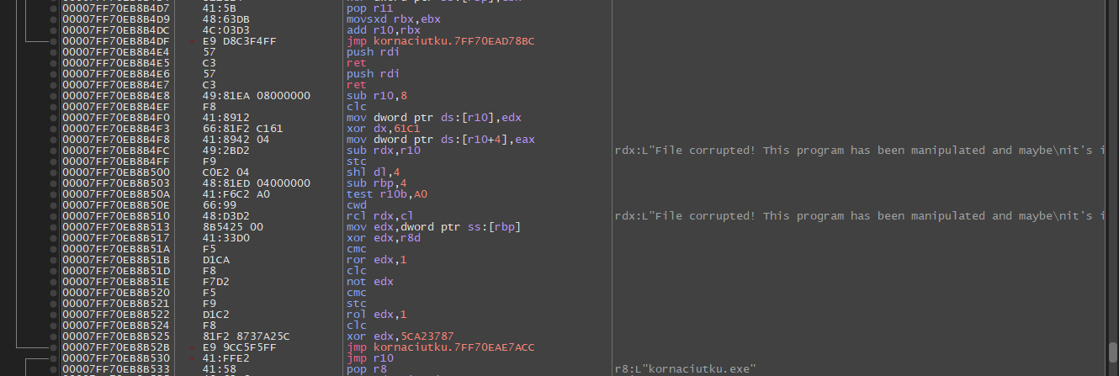Screen dimensions: 1119x376
Task: Toggle breakpoint dot beside 00007FF70EB8B513
Action: pyautogui.click(x=54, y=226)
